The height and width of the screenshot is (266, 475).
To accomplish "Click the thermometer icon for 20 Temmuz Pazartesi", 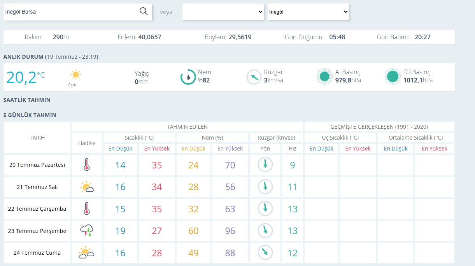I will [x=87, y=165].
